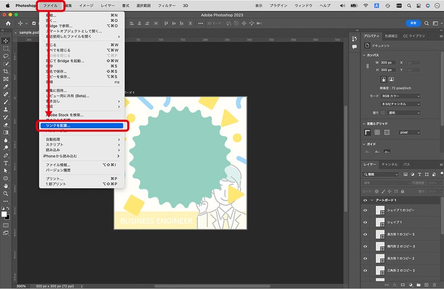
Task: Open Spotlight search in macOS menu bar
Action: point(409,6)
